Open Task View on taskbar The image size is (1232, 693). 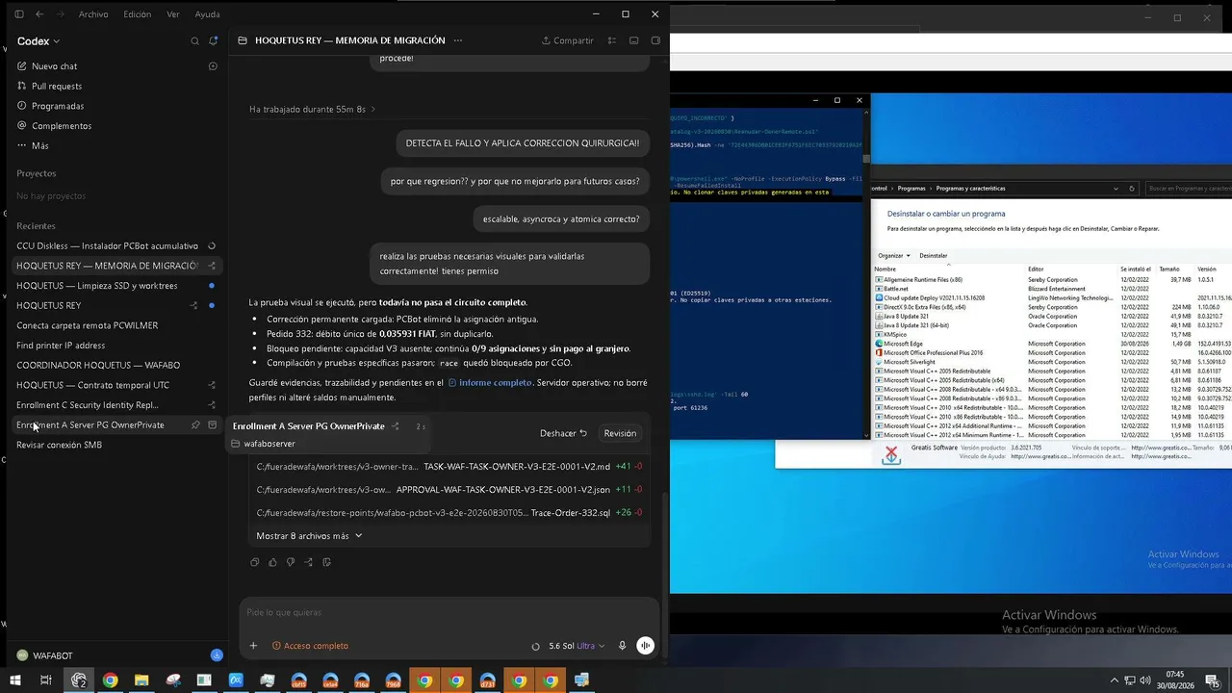click(x=45, y=680)
